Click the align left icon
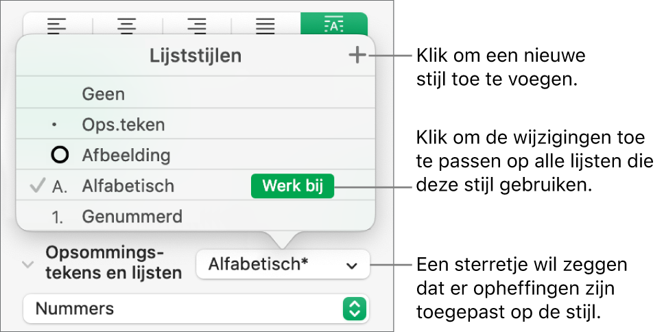 57,25
